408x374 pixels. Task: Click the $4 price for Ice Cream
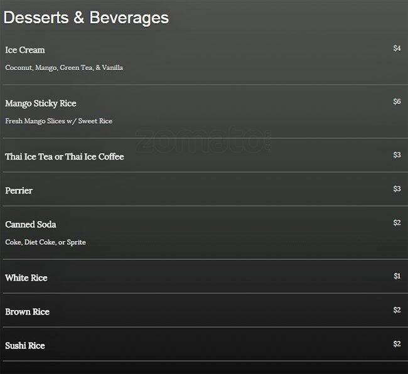tap(397, 48)
